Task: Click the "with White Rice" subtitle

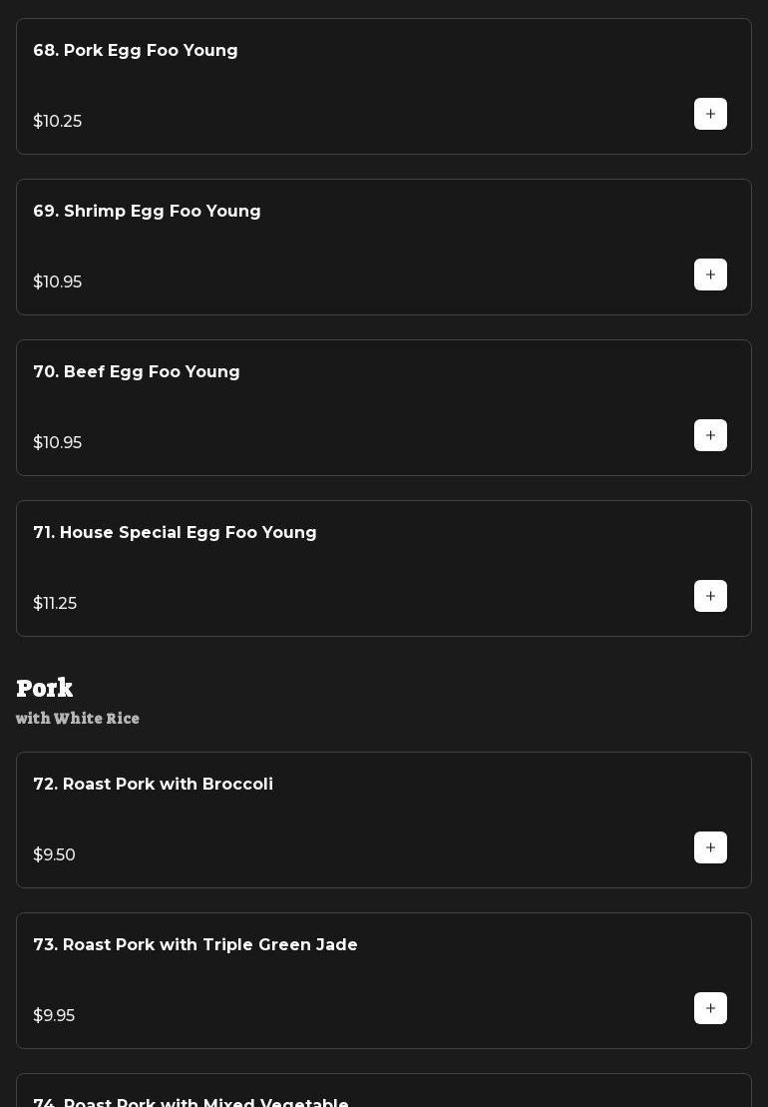Action: coord(78,719)
